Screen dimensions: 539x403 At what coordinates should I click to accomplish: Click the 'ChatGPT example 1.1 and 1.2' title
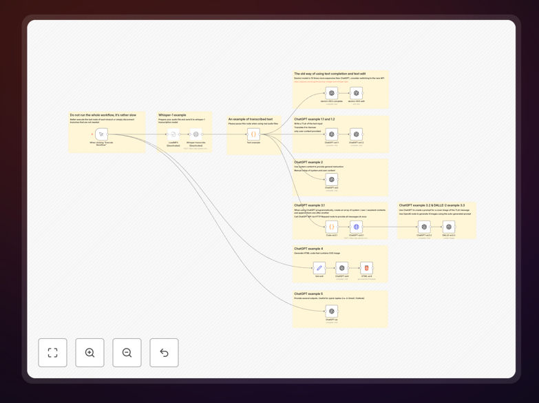click(315, 119)
